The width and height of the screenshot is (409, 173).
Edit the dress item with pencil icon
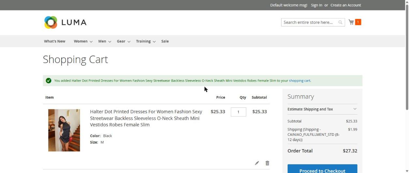coord(257,163)
